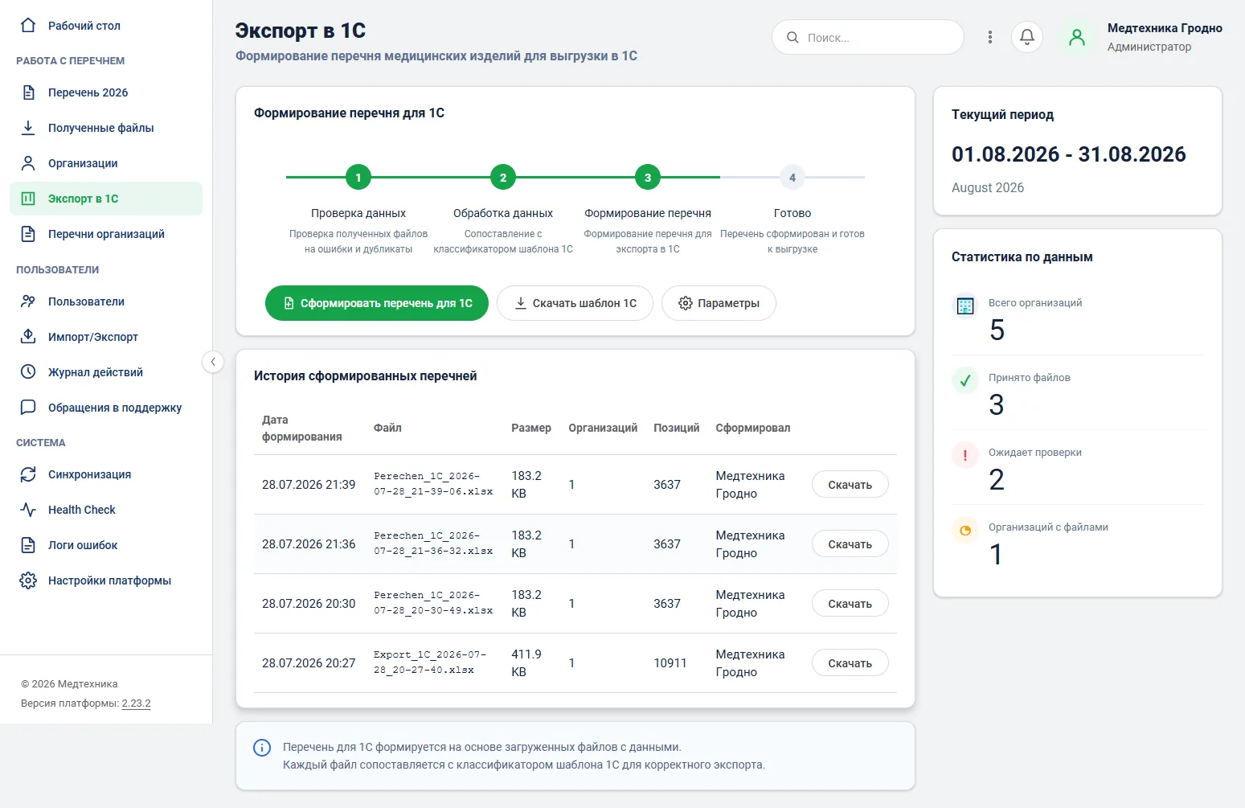Viewport: 1245px width, 808px height.
Task: Click the document icon beside Перечень 2026
Action: 28,92
